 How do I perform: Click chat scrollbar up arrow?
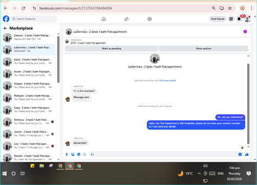pyautogui.click(x=248, y=56)
